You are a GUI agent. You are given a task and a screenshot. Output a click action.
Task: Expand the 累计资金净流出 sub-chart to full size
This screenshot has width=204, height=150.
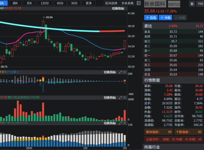[x=120, y=97]
